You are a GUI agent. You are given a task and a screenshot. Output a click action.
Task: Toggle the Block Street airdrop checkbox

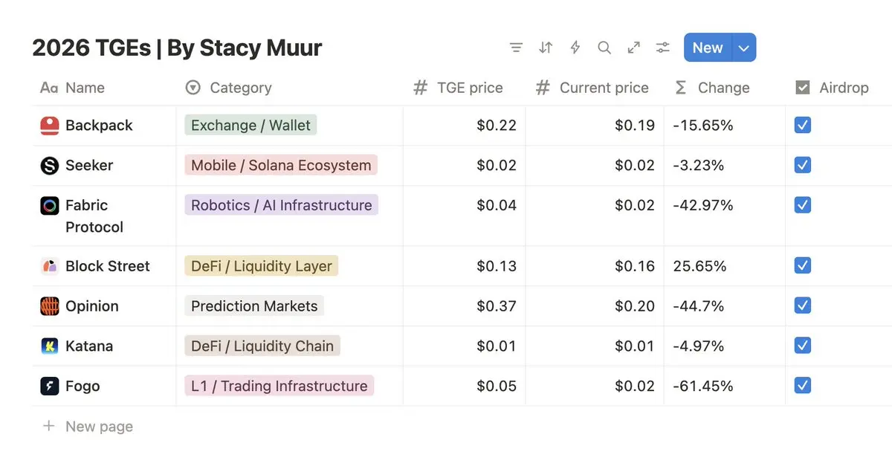tap(803, 265)
